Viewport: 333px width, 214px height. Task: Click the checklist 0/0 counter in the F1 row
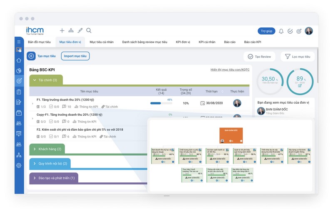click(54, 107)
